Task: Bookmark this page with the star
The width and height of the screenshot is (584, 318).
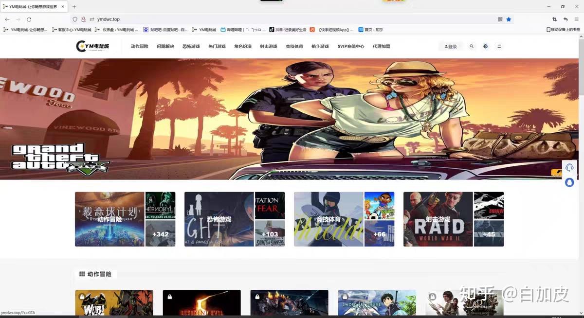Action: (x=509, y=19)
